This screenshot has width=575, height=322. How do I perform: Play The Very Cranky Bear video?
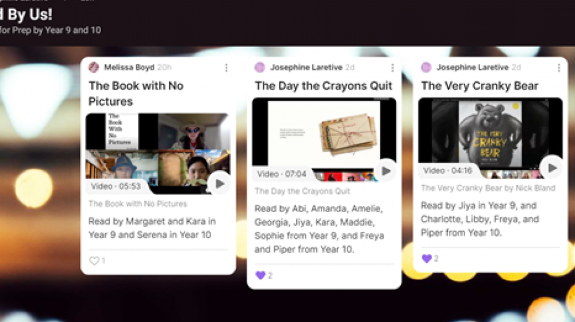(552, 168)
